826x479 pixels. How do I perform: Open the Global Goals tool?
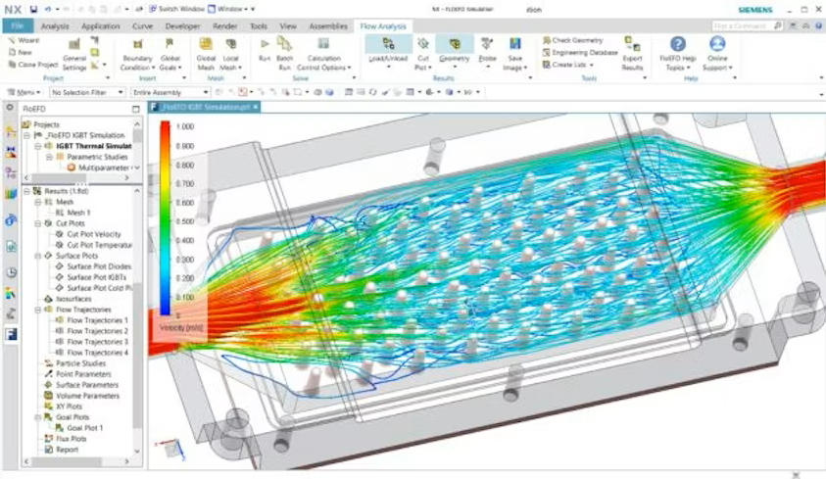point(170,45)
